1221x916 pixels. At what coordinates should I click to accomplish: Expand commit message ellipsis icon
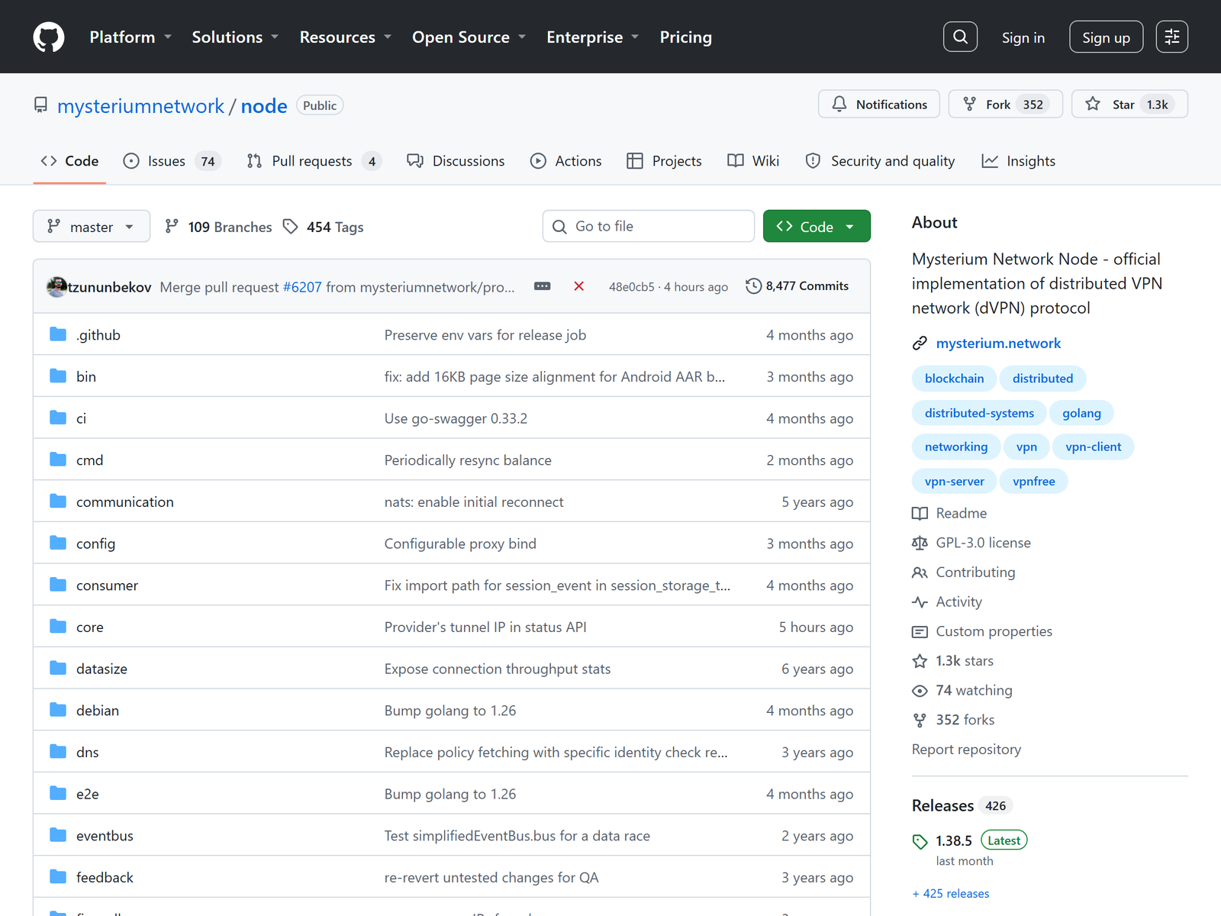[543, 286]
